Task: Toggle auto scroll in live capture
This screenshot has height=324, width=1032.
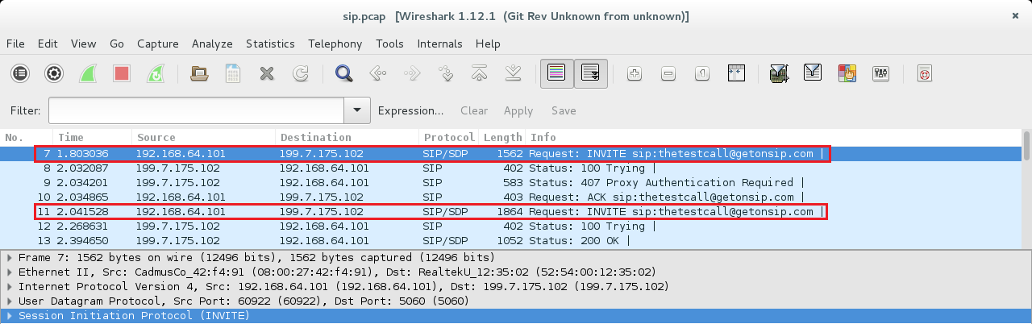Action: coord(590,73)
